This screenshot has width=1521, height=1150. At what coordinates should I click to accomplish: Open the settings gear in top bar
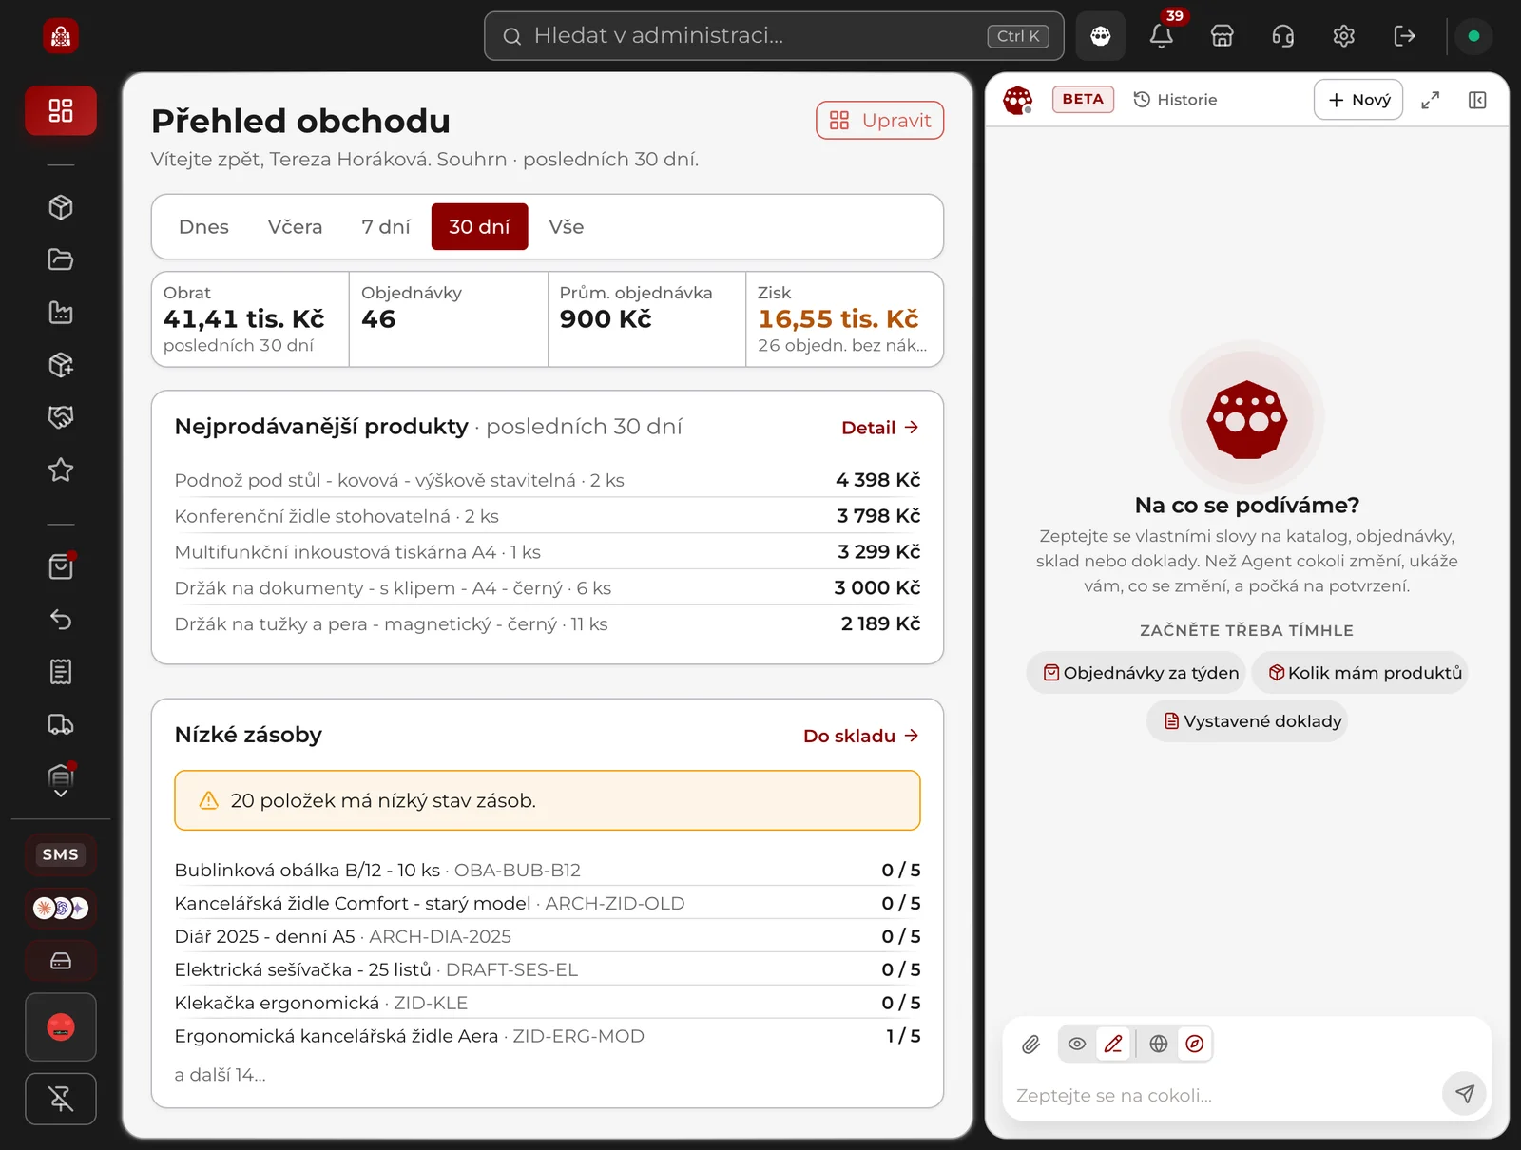pos(1344,36)
